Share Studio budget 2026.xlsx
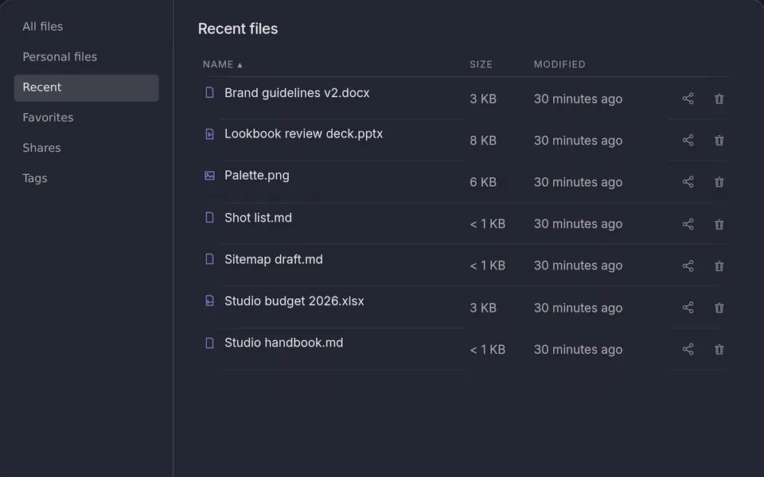The width and height of the screenshot is (764, 477). (x=688, y=308)
